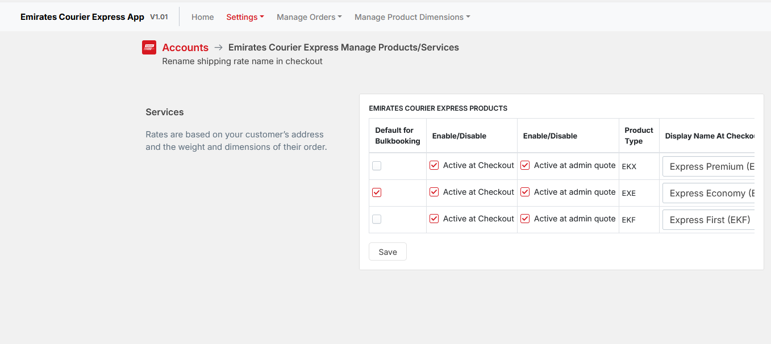Edit the Express Economy display name field
This screenshot has height=344, width=771.
[x=709, y=193]
